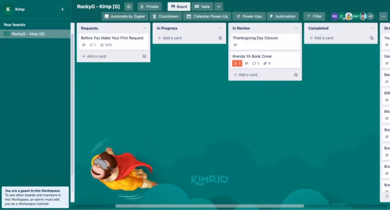This screenshot has height=210, width=390.
Task: Click the AM member avatar
Action: [356, 17]
